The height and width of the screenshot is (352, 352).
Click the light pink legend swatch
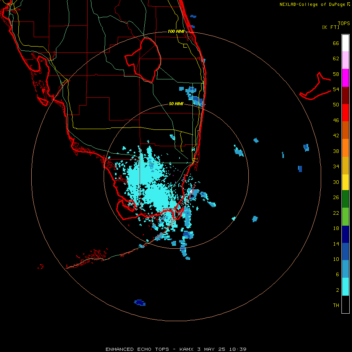(x=345, y=60)
